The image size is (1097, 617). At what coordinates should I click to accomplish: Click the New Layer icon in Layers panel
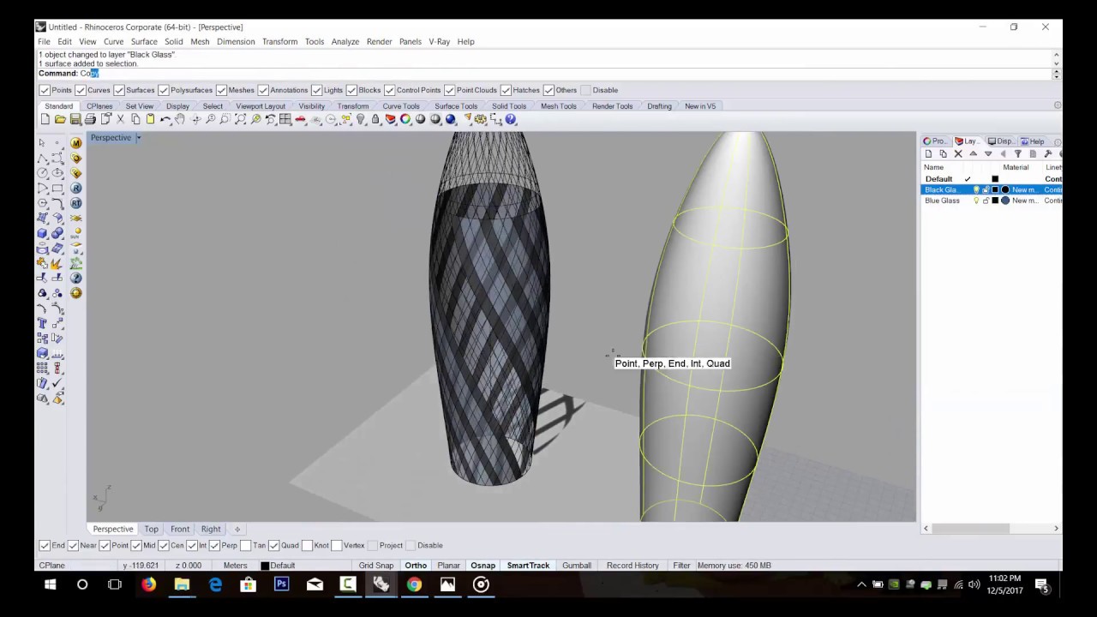(928, 154)
